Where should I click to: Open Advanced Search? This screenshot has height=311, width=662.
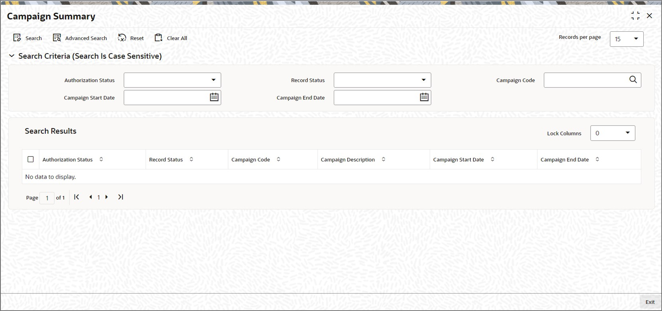(x=80, y=38)
